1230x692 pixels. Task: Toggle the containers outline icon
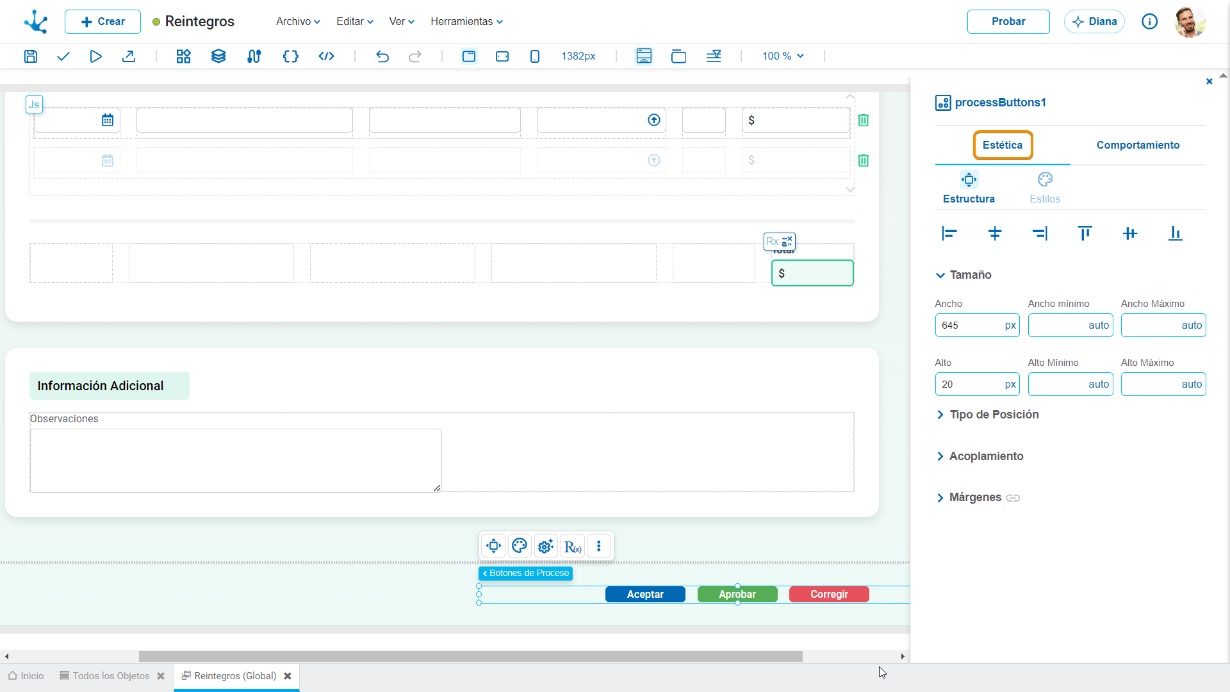[678, 56]
